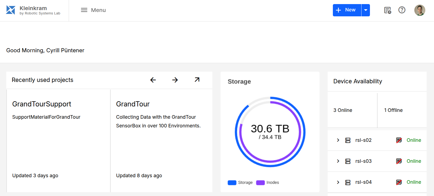The width and height of the screenshot is (434, 196).
Task: Open the New button dropdown arrow
Action: tap(366, 10)
